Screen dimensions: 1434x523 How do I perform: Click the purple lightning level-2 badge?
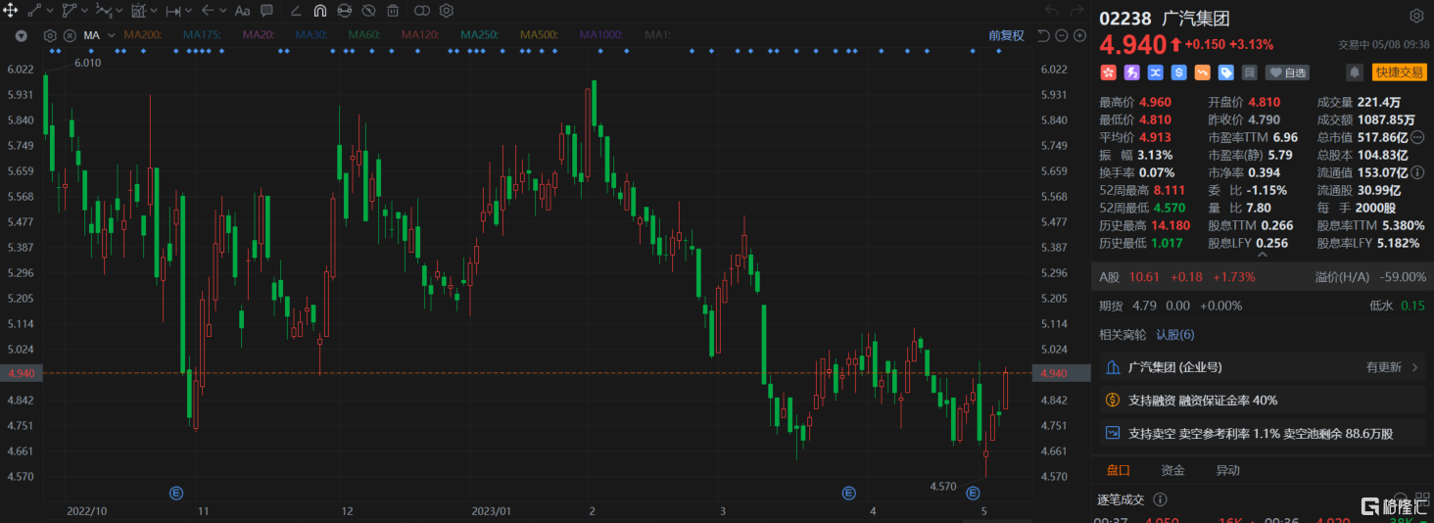pyautogui.click(x=1131, y=72)
